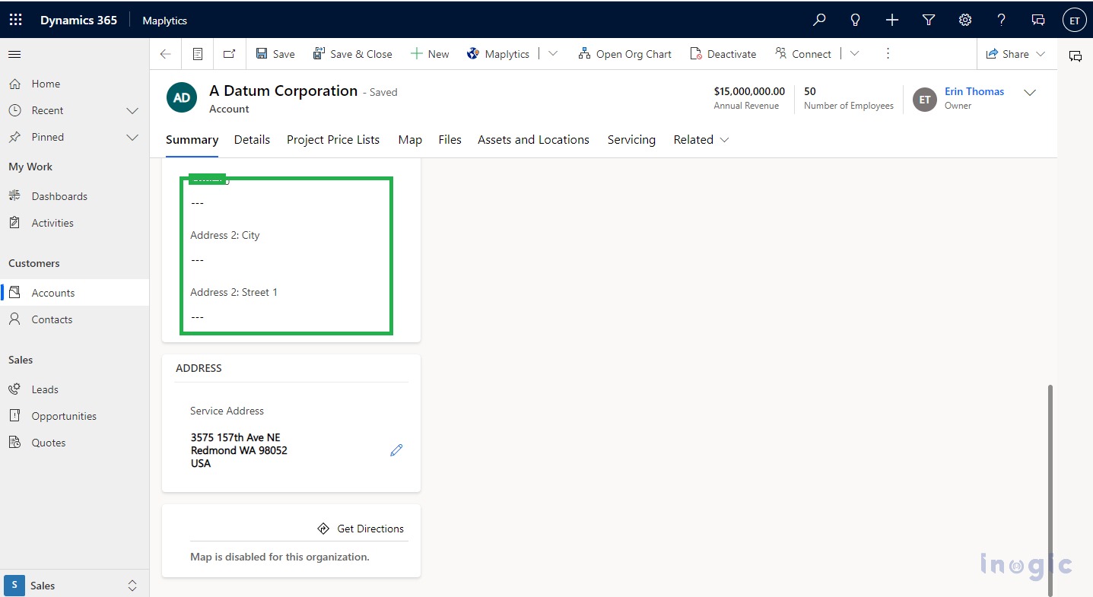The width and height of the screenshot is (1093, 597).
Task: Click the Maplytics app name in header
Action: click(164, 21)
